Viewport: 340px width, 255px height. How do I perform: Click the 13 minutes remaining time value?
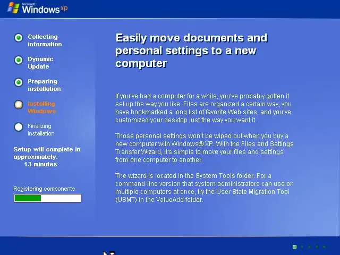[x=40, y=164]
